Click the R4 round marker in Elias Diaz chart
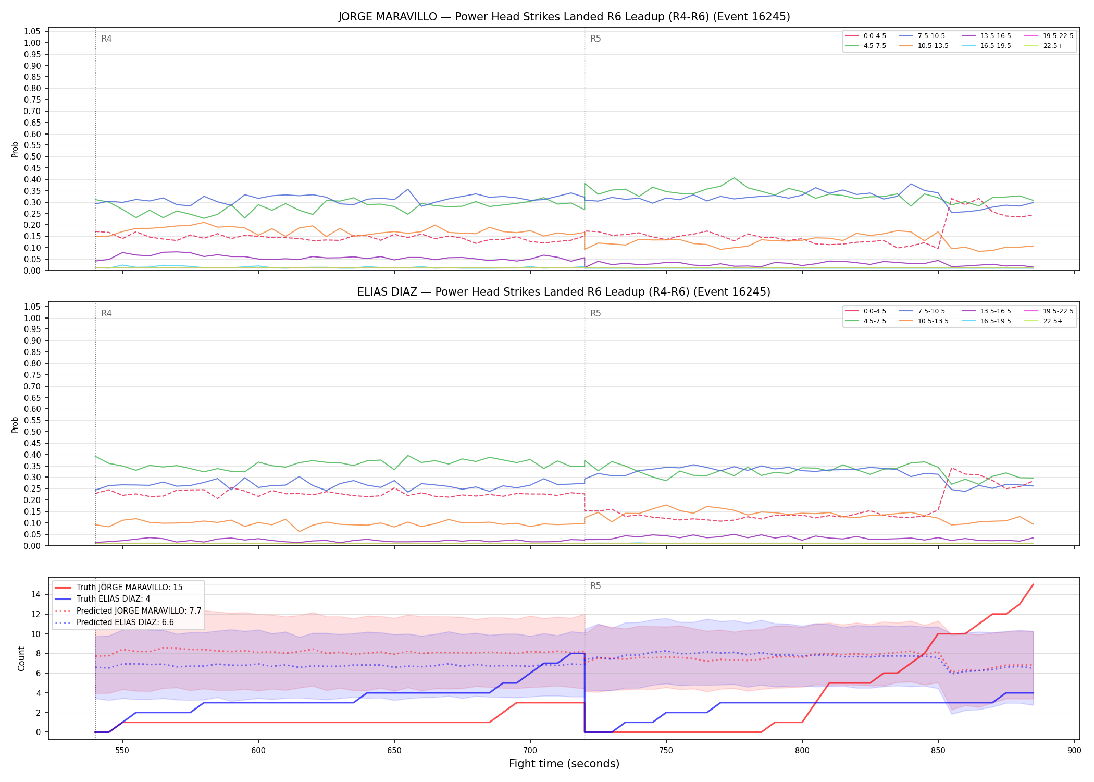The width and height of the screenshot is (1094, 782). pos(106,313)
